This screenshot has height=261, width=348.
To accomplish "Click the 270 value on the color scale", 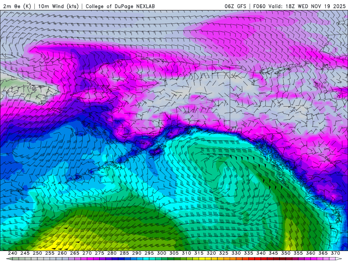I will (x=87, y=253).
